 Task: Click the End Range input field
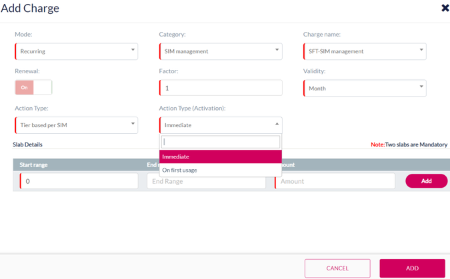tap(205, 182)
